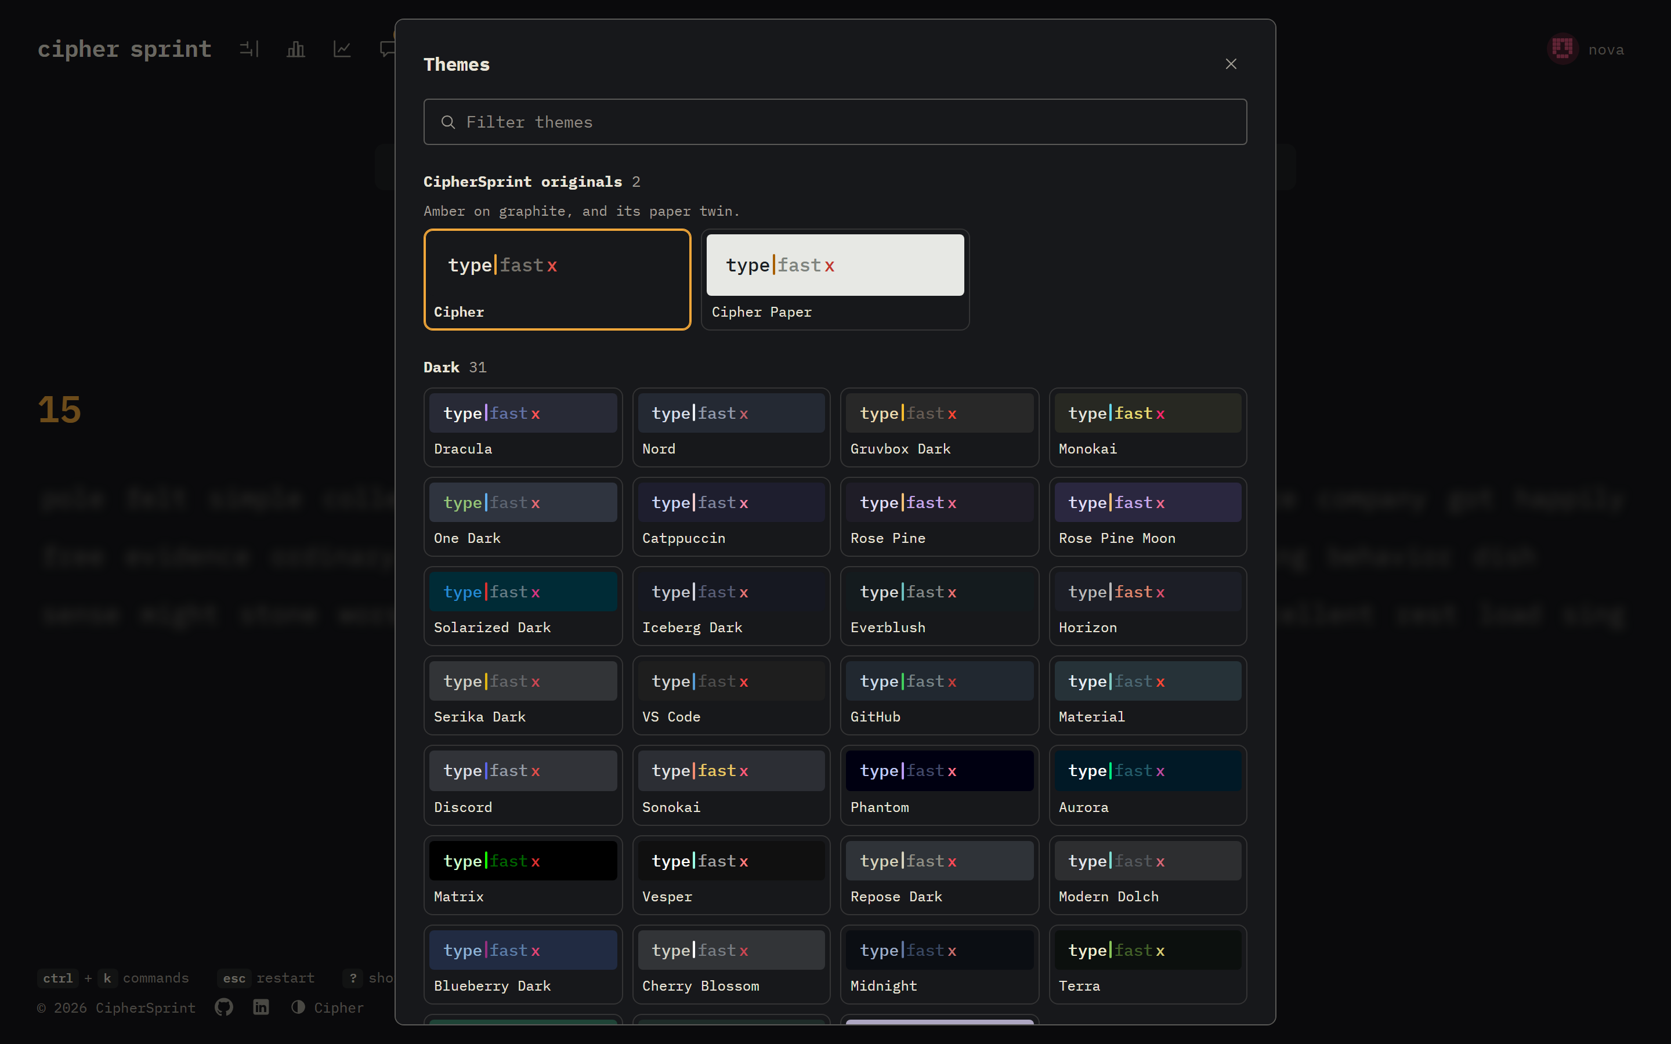1671x1044 pixels.
Task: Pick the Cherry Blossom theme
Action: 731,965
